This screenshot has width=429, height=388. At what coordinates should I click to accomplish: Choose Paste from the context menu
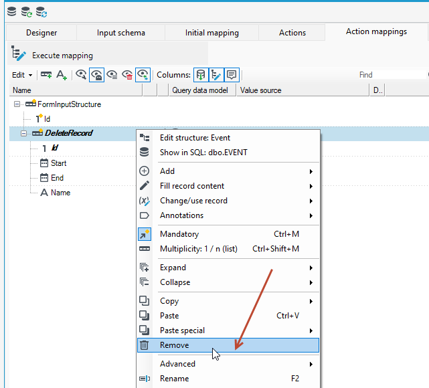pos(228,316)
